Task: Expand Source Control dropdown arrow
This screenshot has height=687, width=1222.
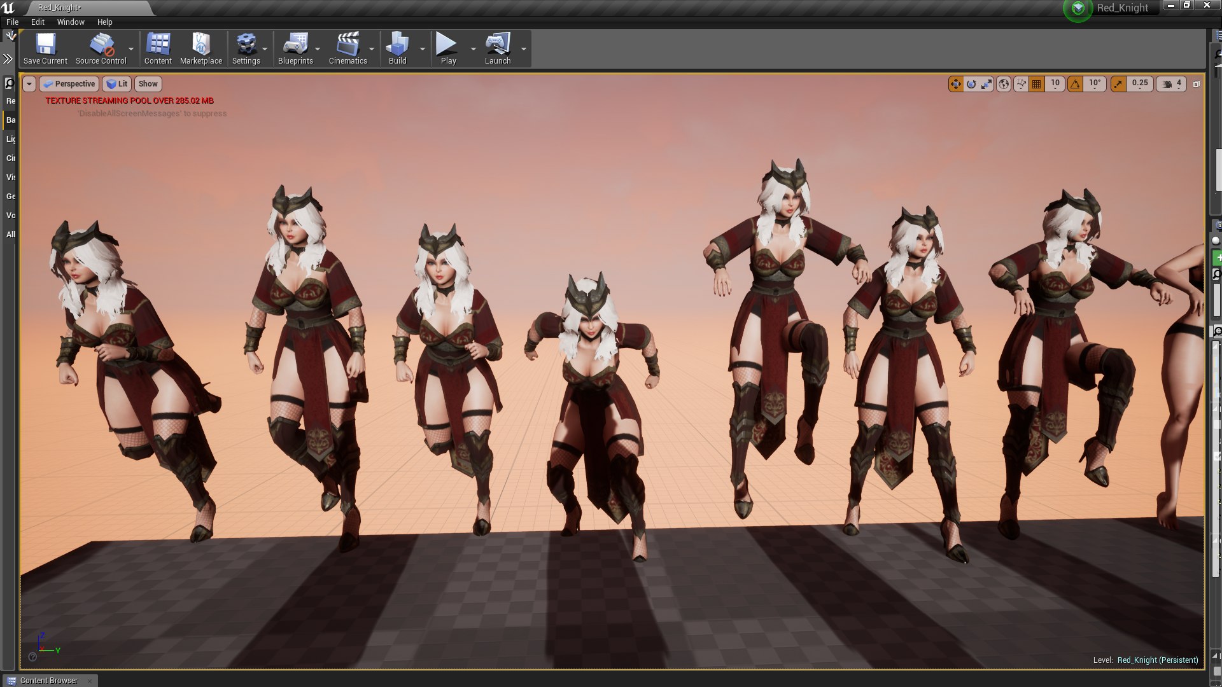Action: [x=131, y=49]
